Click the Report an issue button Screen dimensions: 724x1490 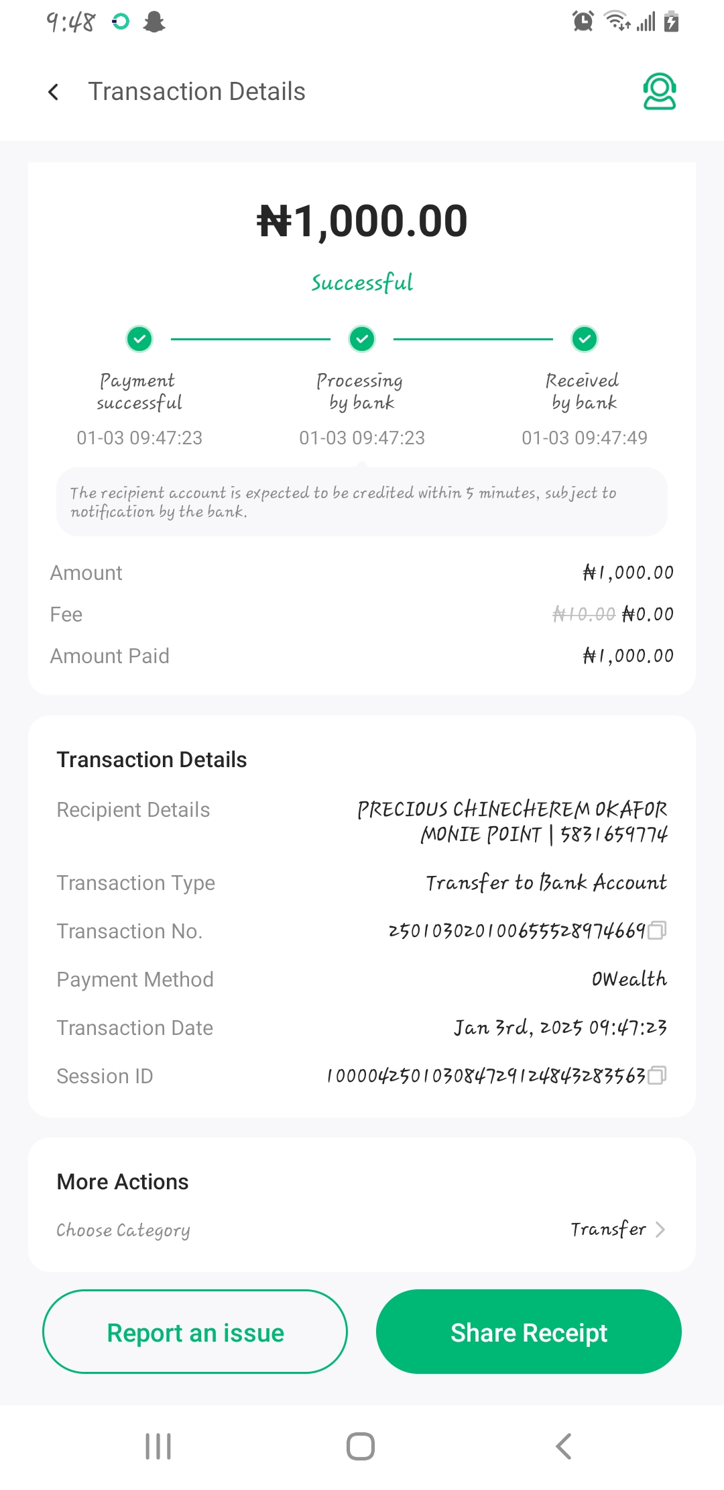click(195, 1332)
